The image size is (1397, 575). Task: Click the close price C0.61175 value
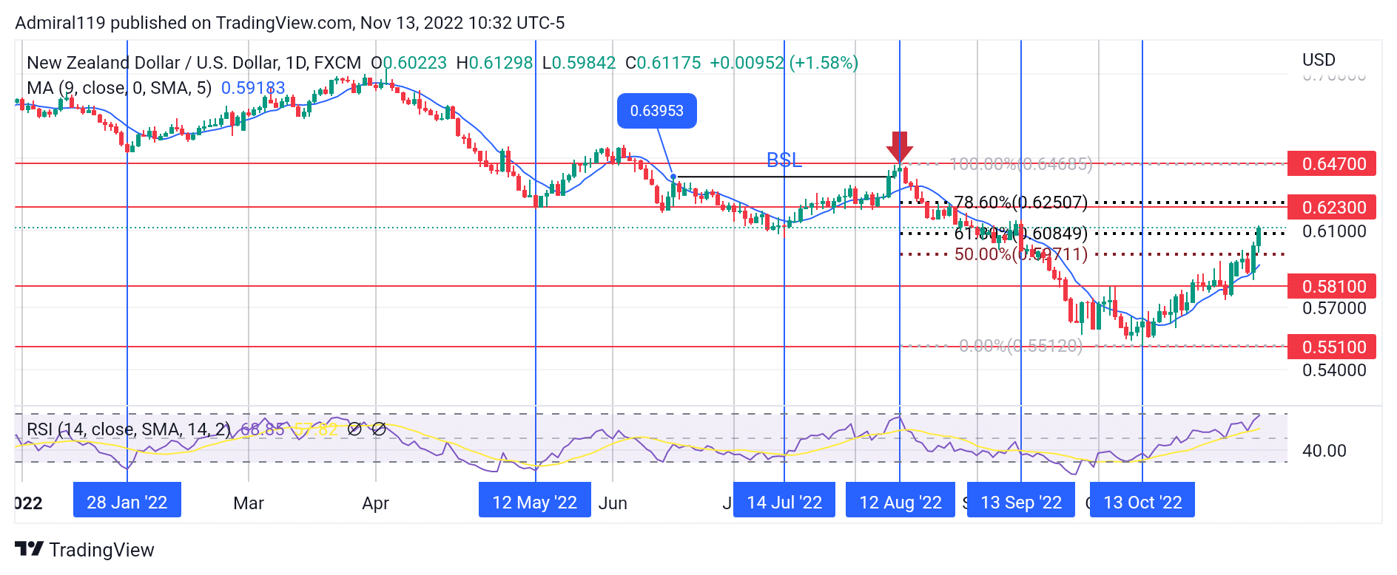[x=663, y=63]
